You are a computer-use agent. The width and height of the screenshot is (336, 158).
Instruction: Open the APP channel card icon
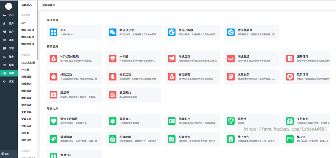53,32
